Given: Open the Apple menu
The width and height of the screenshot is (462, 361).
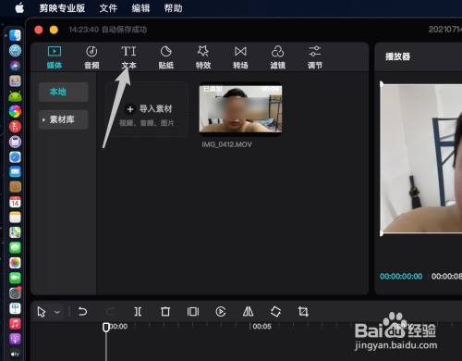Looking at the screenshot, I should pyautogui.click(x=19, y=7).
